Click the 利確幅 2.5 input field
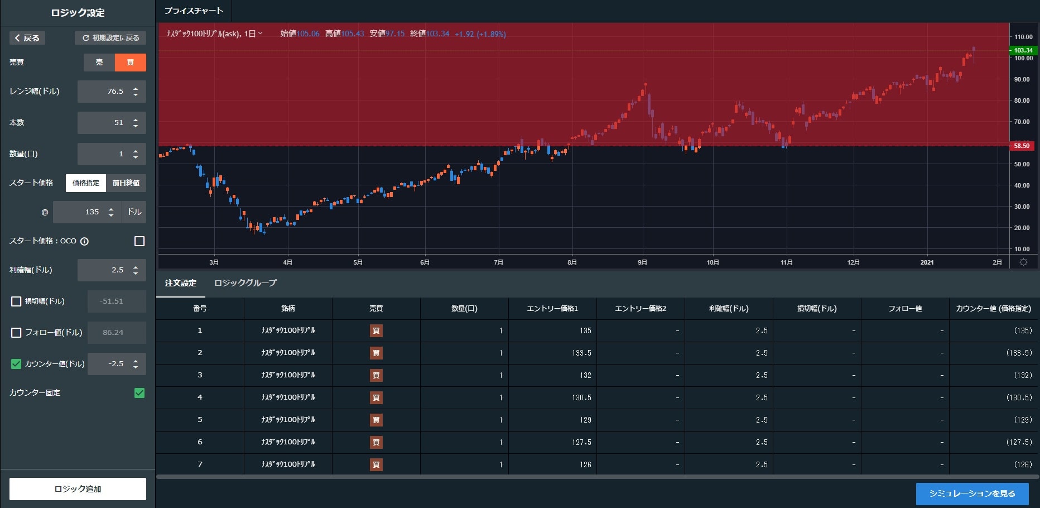The image size is (1040, 508). click(x=112, y=270)
